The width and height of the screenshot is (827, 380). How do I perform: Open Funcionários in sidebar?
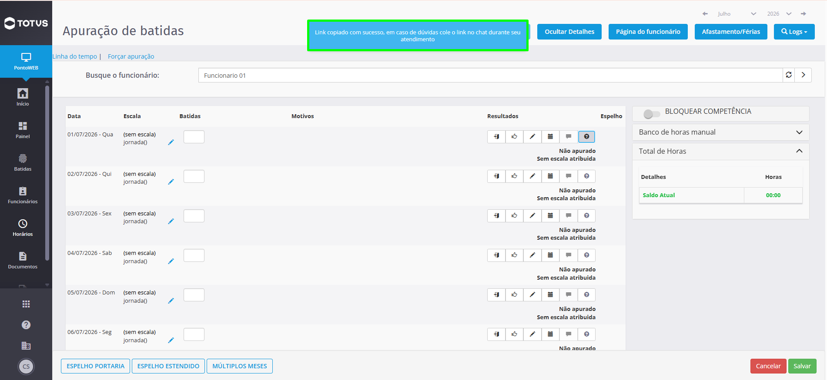click(x=23, y=195)
